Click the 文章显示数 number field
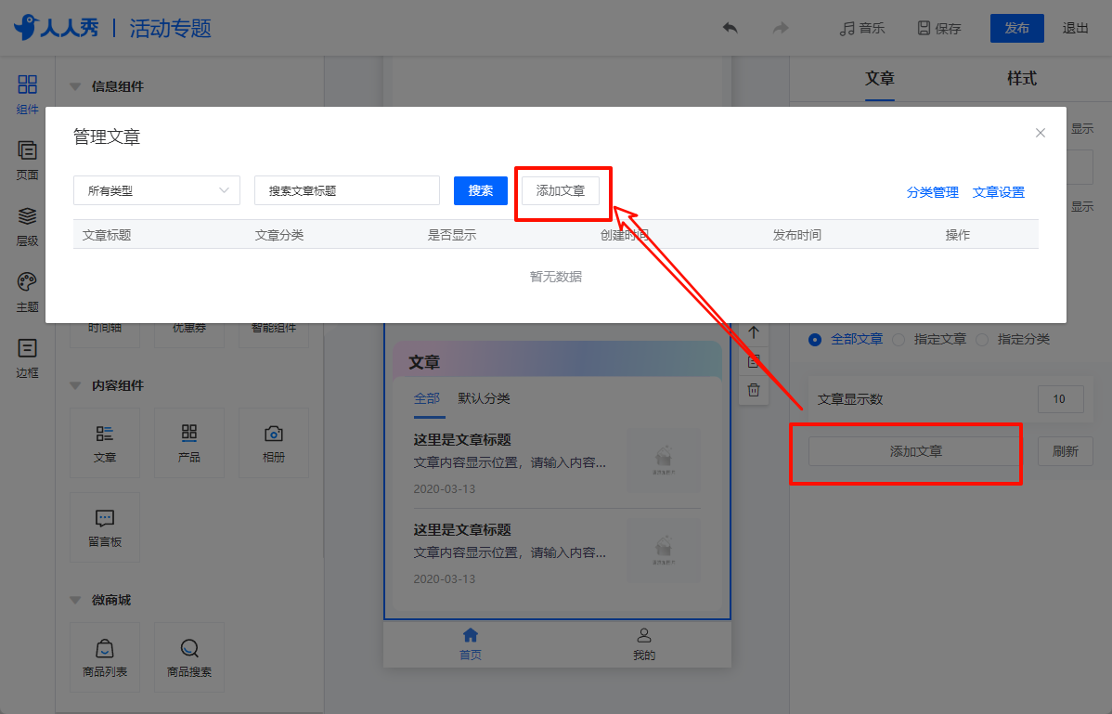 click(1060, 399)
